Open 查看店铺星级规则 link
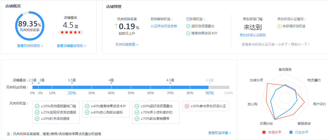This screenshot has height=140, width=329. click(71, 46)
